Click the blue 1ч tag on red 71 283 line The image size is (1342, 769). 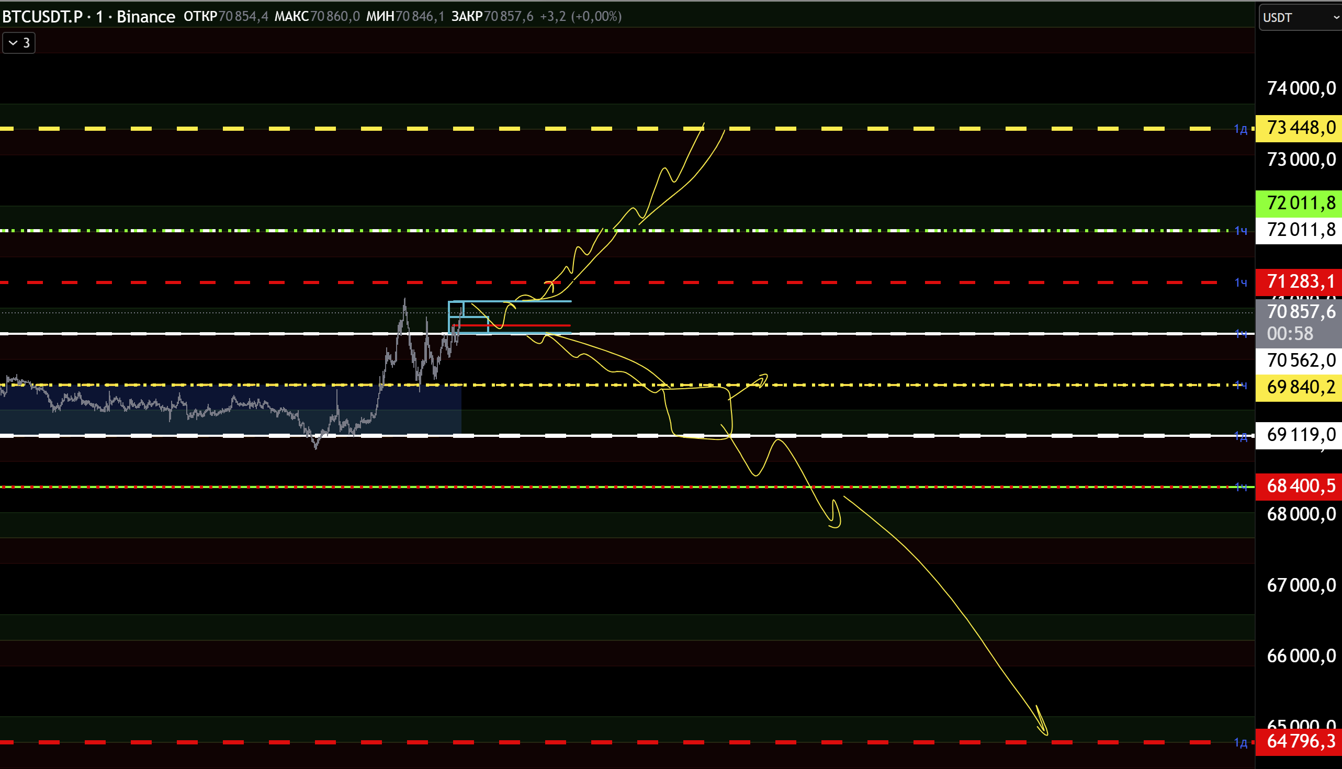click(x=1240, y=282)
